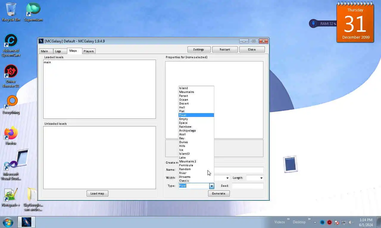Select Bay map type

coord(196,138)
